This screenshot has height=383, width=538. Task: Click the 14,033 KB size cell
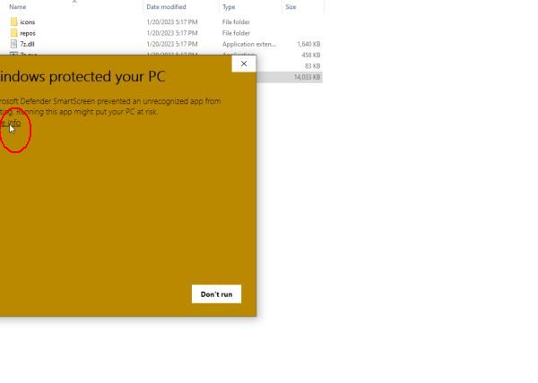click(x=307, y=77)
